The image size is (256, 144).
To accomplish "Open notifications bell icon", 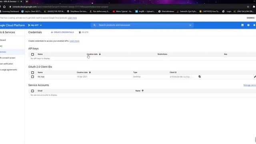I will 254,25.
